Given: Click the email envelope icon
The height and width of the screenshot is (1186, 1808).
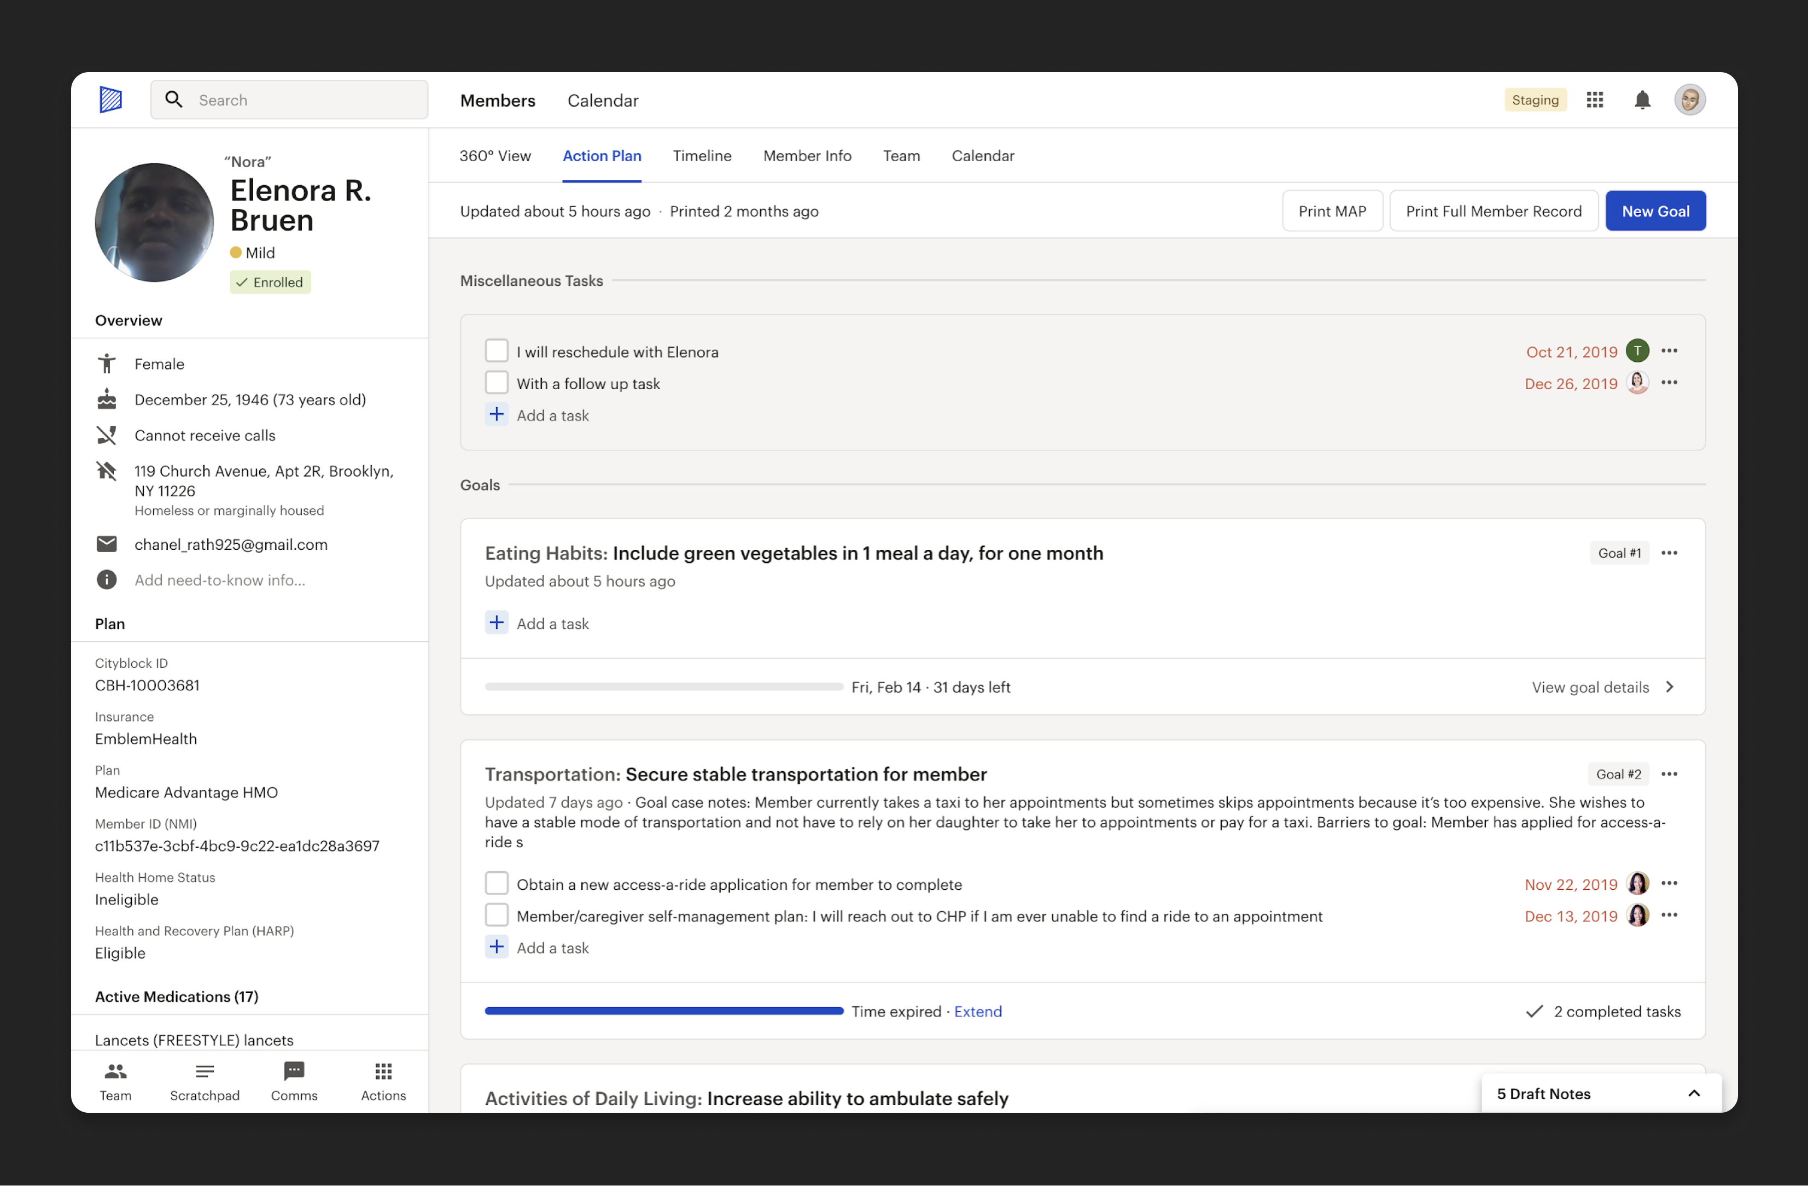Looking at the screenshot, I should coord(107,544).
